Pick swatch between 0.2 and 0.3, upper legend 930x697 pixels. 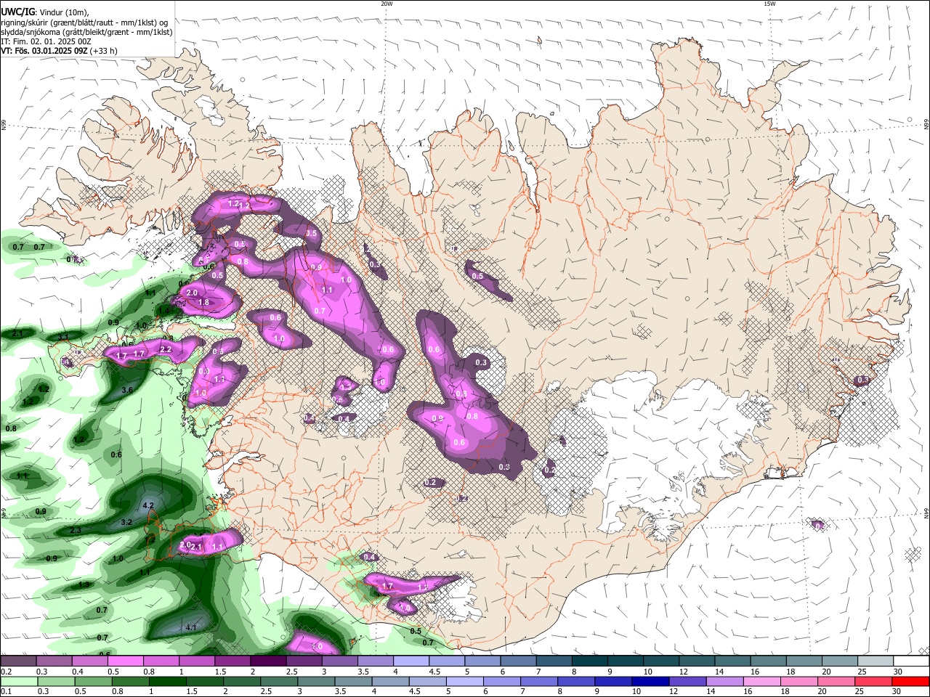point(18,661)
